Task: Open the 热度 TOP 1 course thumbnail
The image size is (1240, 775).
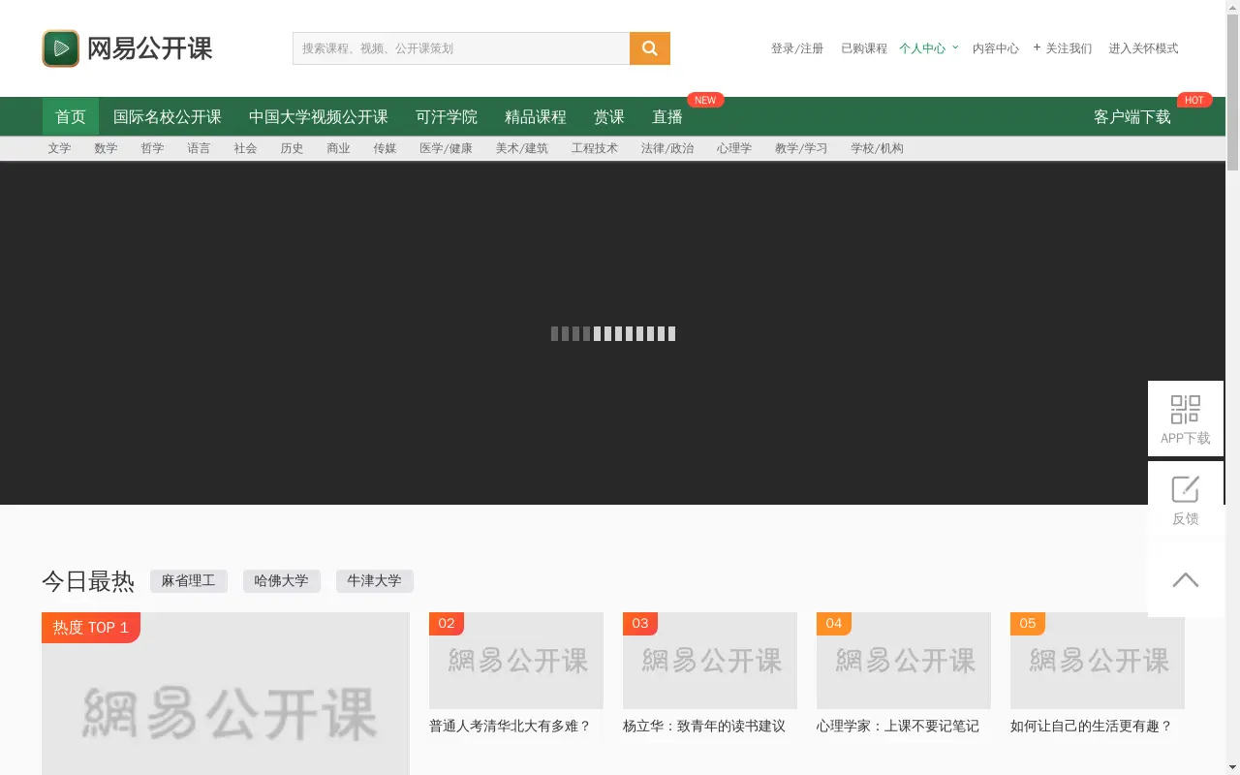Action: click(226, 694)
